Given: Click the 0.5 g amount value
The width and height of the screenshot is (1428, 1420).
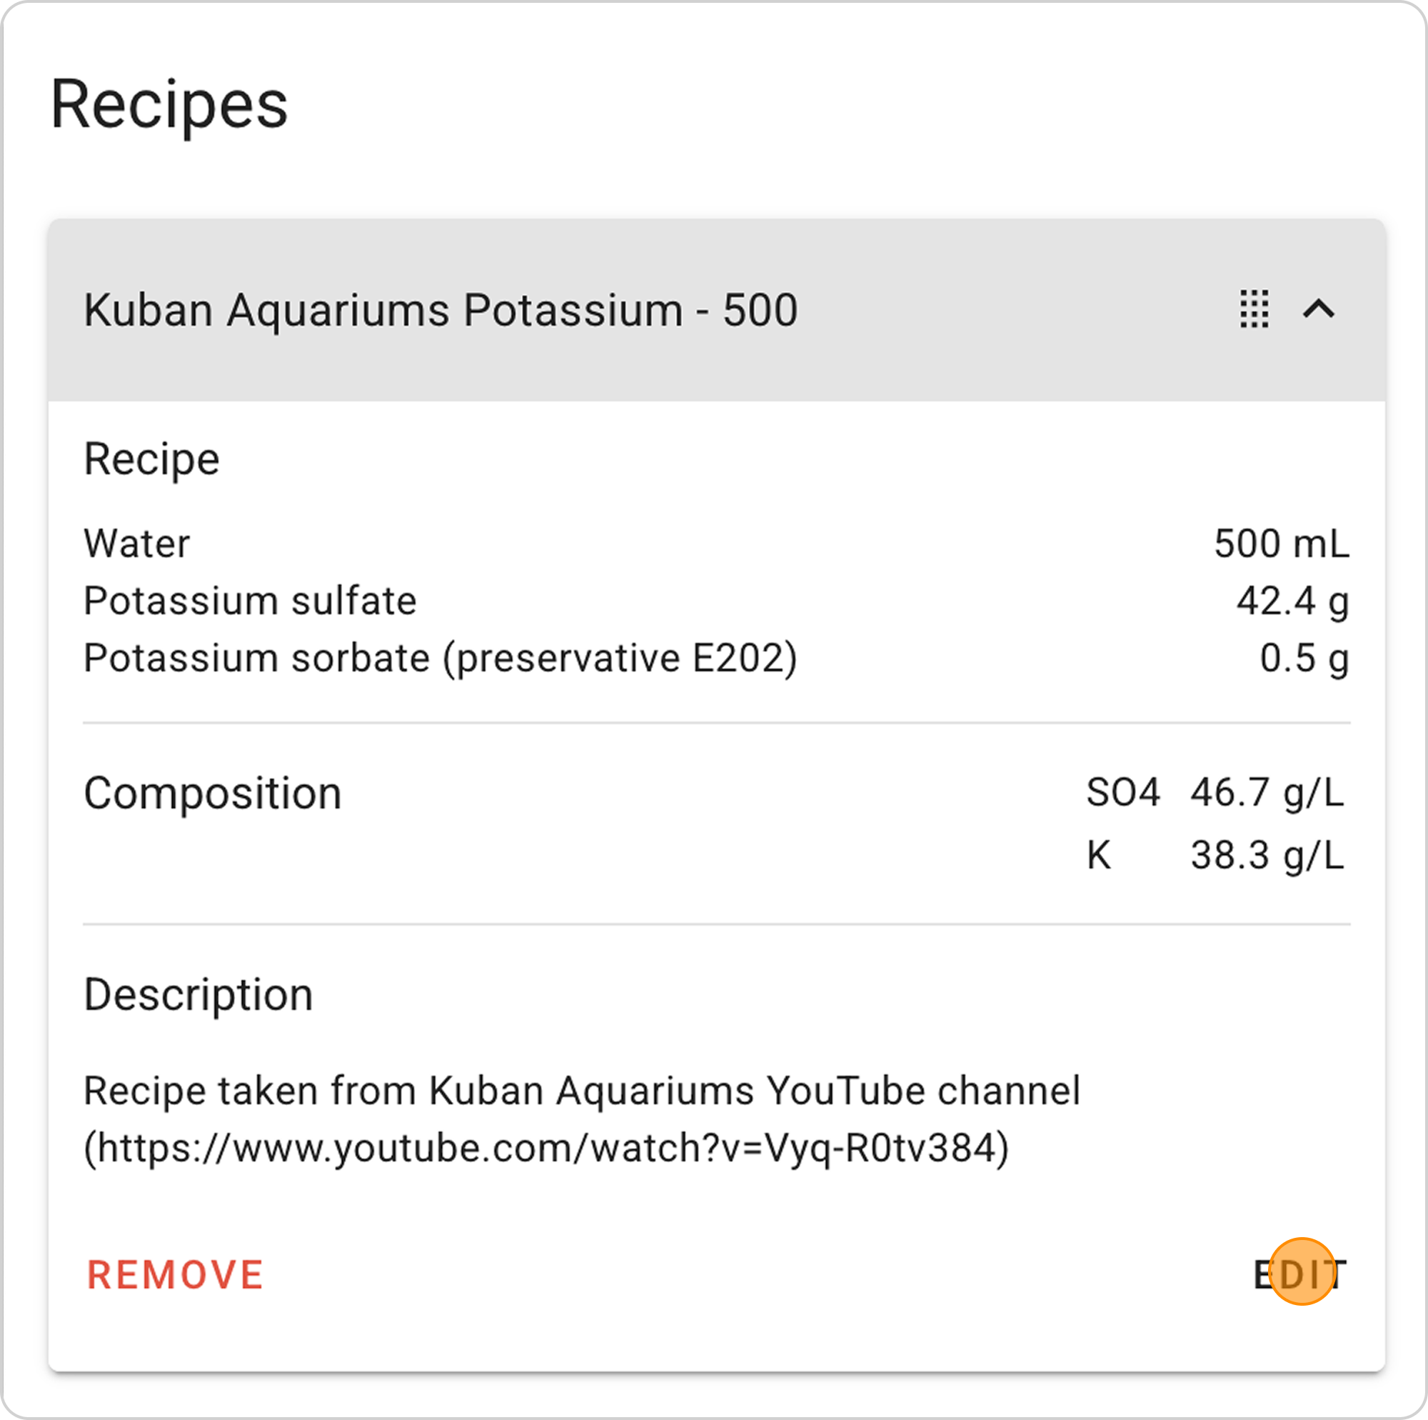Looking at the screenshot, I should 1304,659.
